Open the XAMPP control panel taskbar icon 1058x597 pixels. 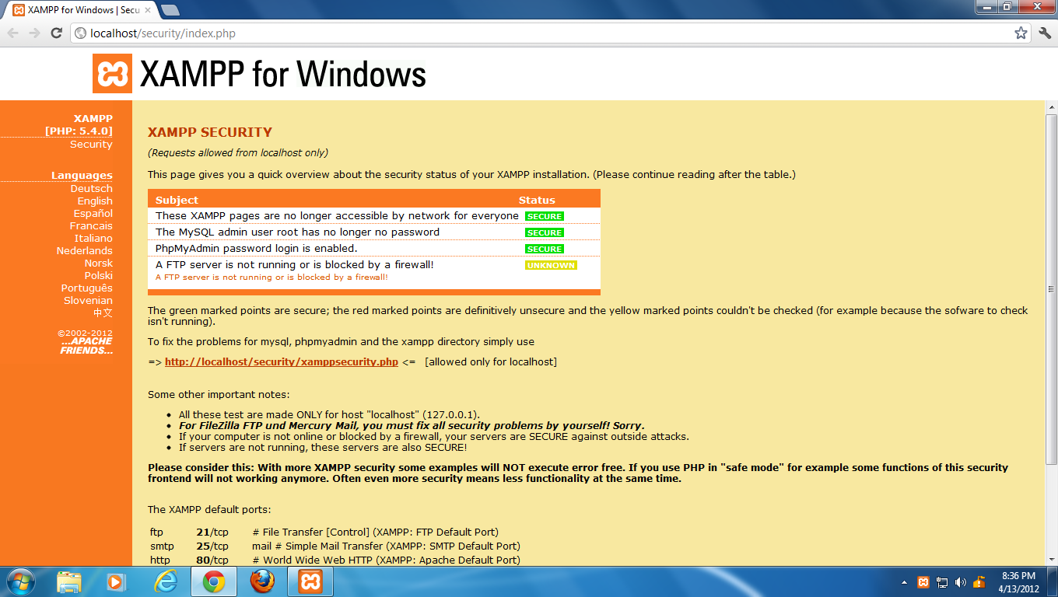point(310,581)
